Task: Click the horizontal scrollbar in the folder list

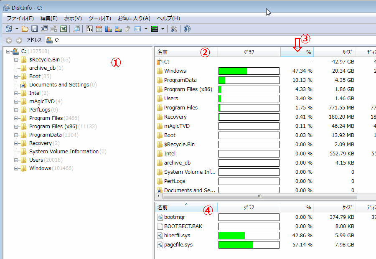Action: click(259, 196)
